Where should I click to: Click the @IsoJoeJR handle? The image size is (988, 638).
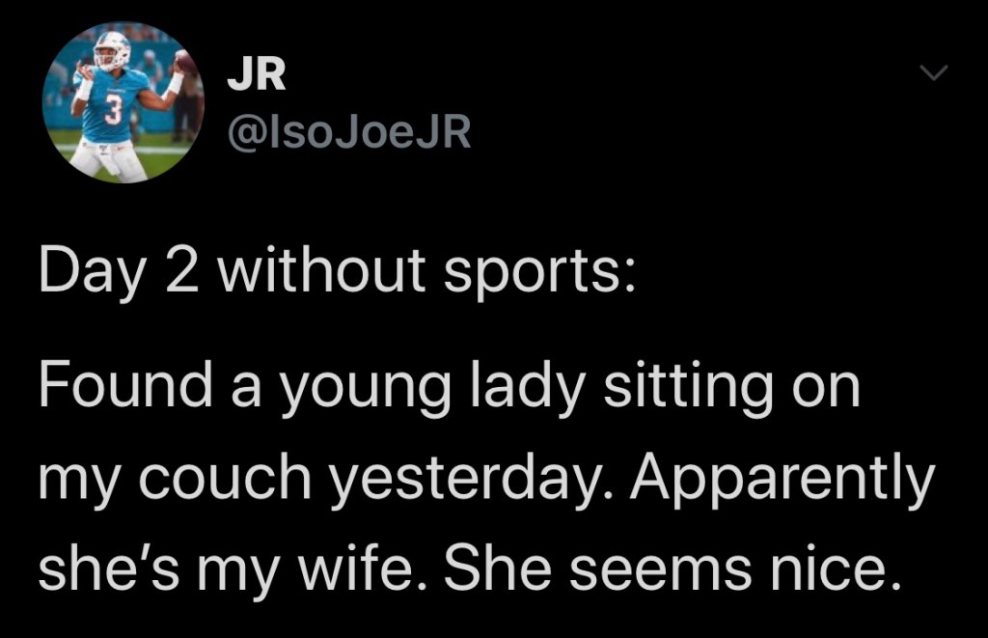[x=348, y=133]
